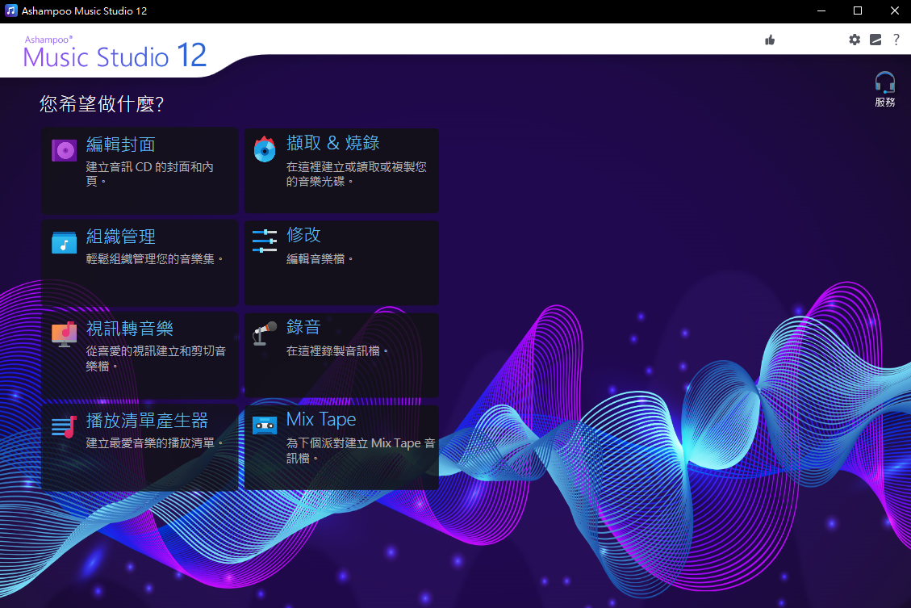Open the 錄音 title
The height and width of the screenshot is (608, 911).
click(x=303, y=327)
